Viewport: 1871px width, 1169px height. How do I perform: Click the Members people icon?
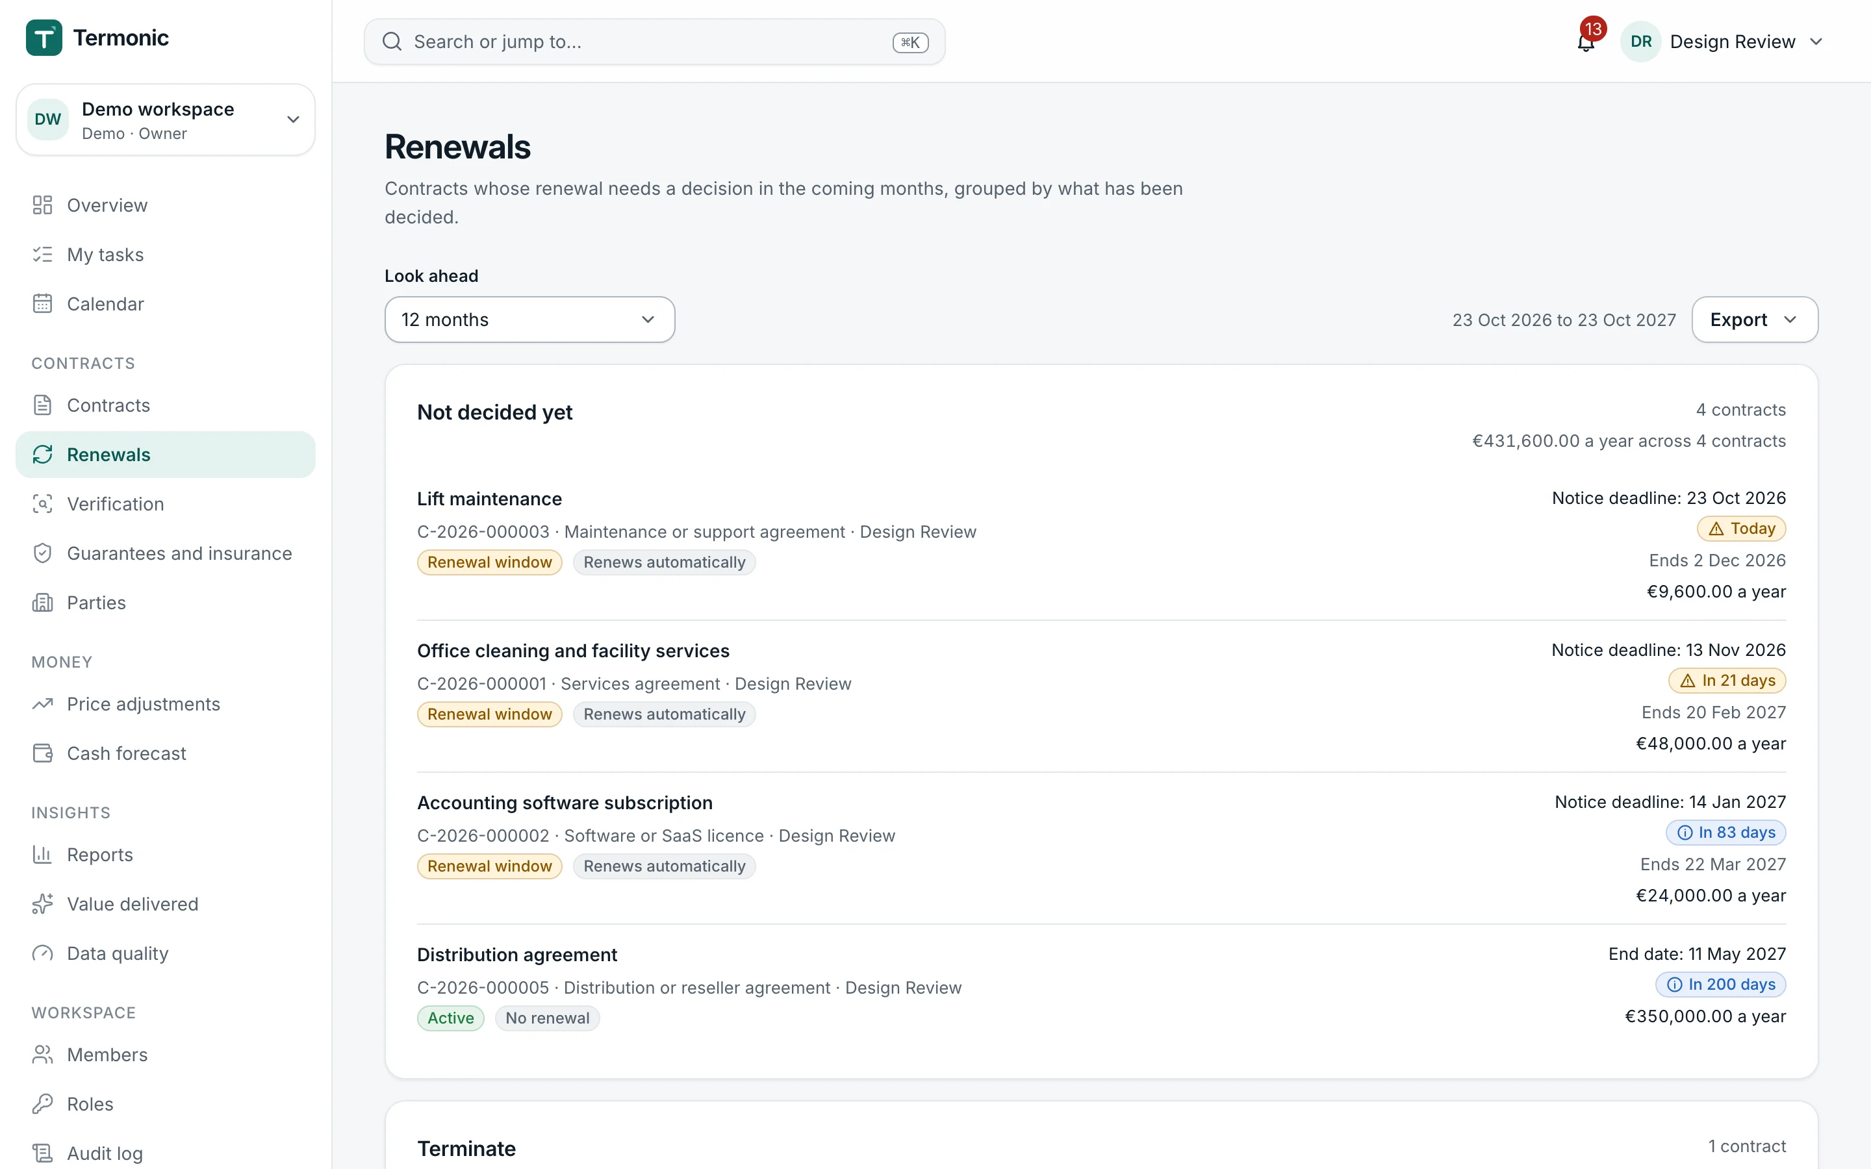coord(42,1055)
